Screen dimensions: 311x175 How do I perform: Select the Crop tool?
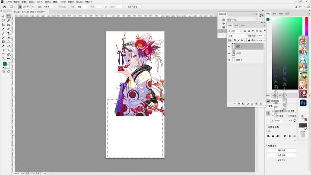[3, 25]
